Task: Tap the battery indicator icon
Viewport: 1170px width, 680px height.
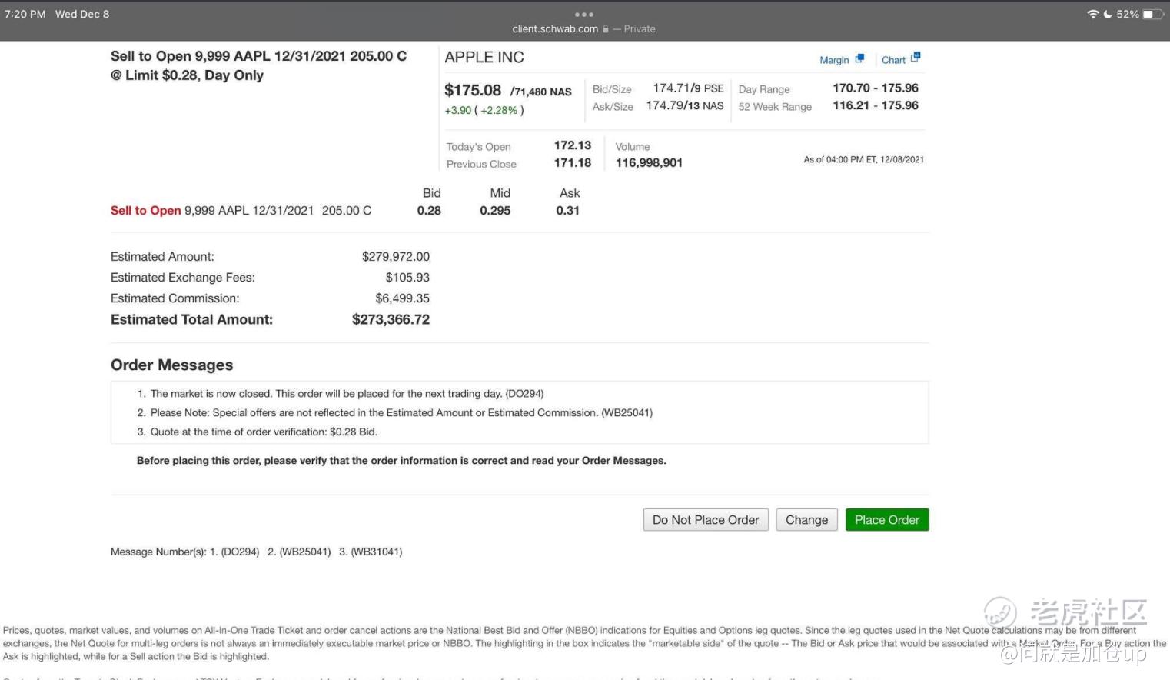Action: [x=1153, y=14]
